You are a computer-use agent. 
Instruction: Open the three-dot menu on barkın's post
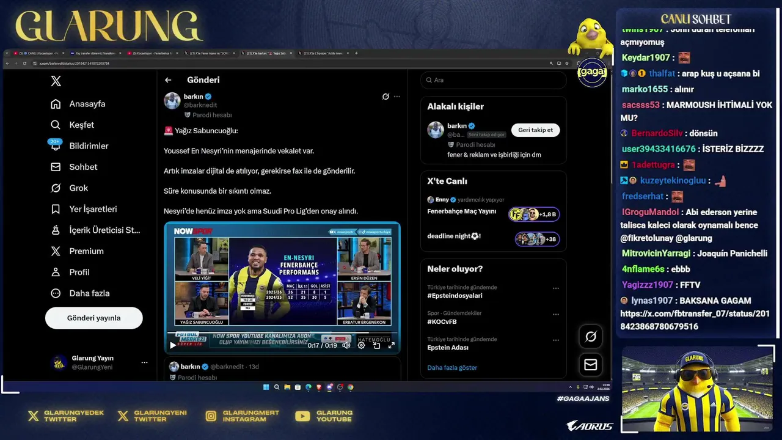397,97
